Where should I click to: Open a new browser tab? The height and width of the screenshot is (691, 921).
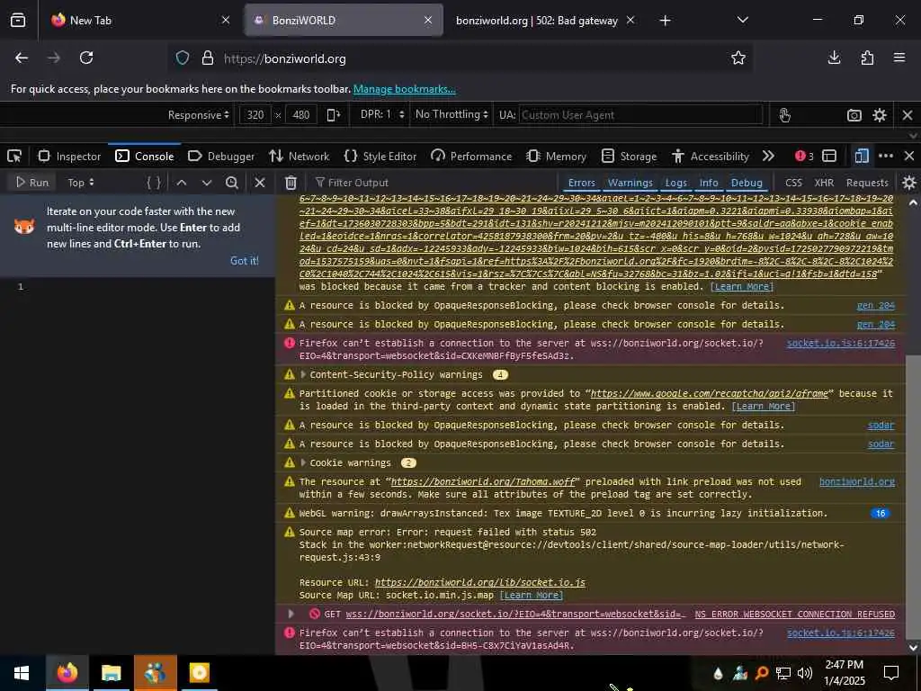click(x=665, y=20)
